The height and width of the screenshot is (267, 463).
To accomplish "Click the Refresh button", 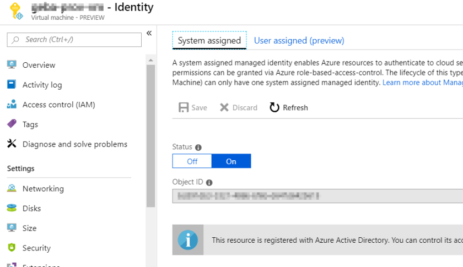I will tap(289, 107).
